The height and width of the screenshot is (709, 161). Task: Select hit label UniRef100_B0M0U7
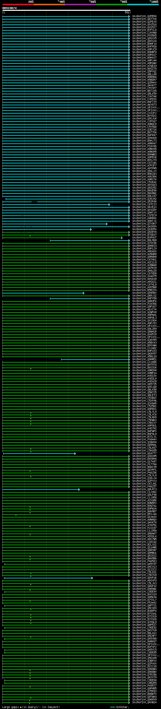(144, 237)
